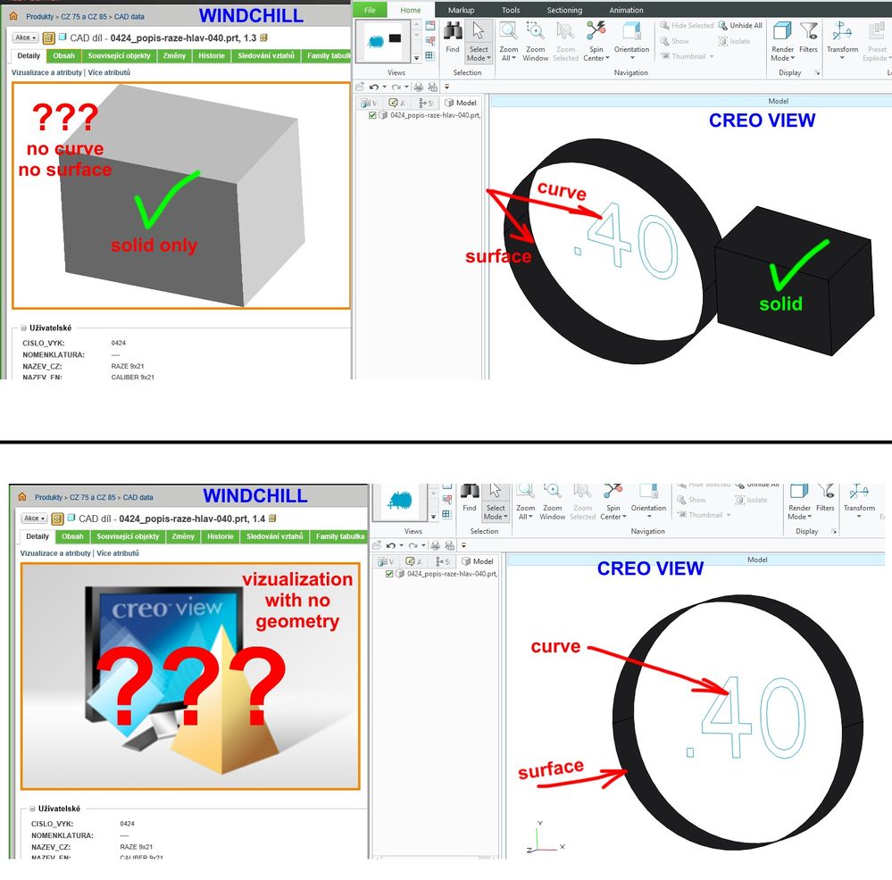Open Akce dropdown on version 1.3 page
This screenshot has width=892, height=880.
click(26, 37)
